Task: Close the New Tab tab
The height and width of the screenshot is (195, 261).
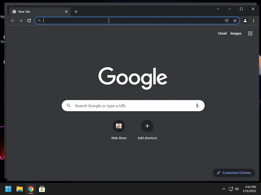Action: [66, 12]
